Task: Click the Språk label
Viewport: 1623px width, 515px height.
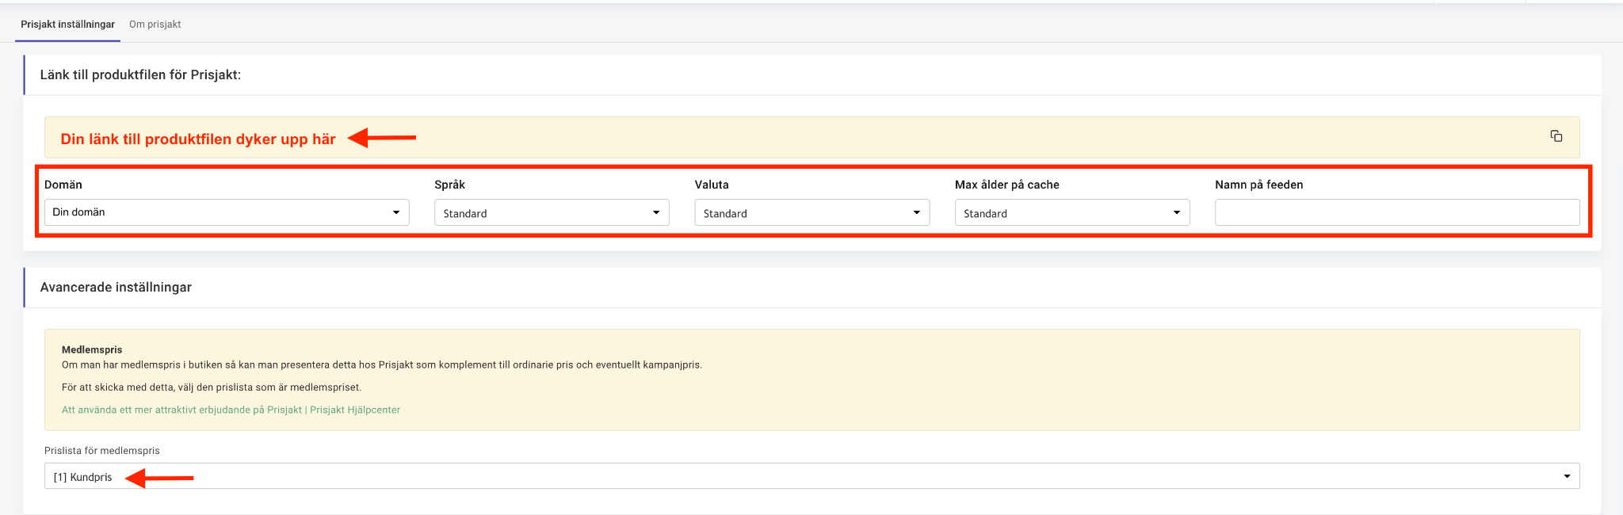Action: [449, 185]
